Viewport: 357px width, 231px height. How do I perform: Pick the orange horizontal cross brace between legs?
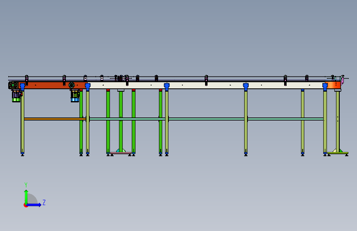tap(55, 119)
